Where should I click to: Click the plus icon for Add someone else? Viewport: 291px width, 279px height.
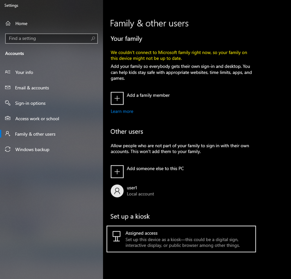[117, 172]
